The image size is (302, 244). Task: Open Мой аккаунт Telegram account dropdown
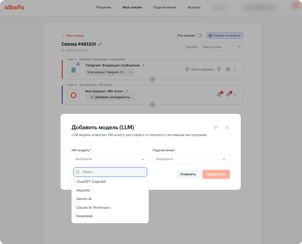click(x=110, y=72)
